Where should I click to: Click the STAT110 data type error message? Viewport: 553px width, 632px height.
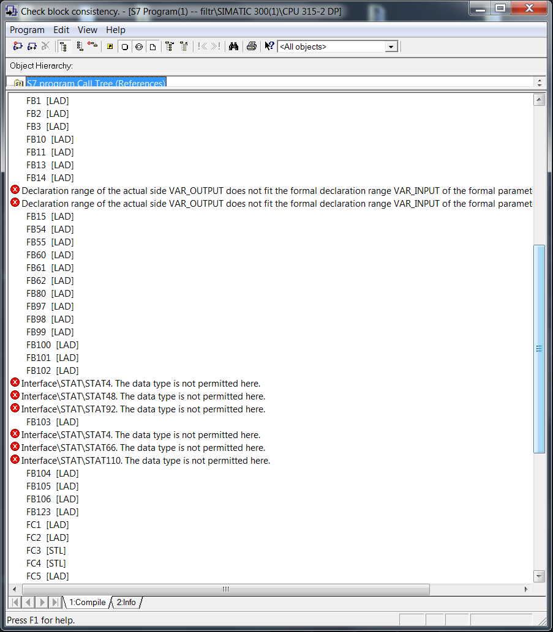(146, 461)
